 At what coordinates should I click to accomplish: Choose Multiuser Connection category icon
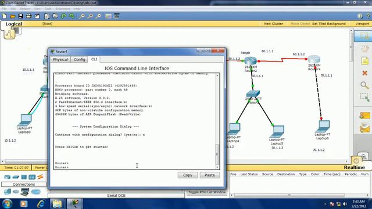pos(36,192)
